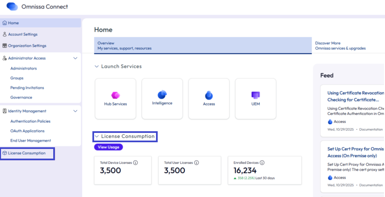Click the 16,234 enrolled devices value
Viewport: 385px width, 197px height.
pyautogui.click(x=245, y=170)
